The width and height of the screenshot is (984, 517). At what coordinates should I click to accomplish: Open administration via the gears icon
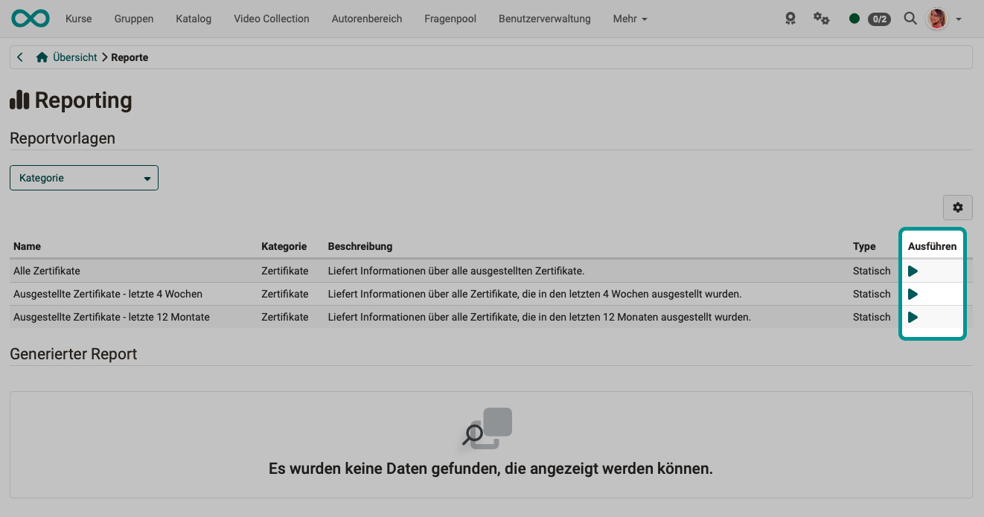(820, 19)
